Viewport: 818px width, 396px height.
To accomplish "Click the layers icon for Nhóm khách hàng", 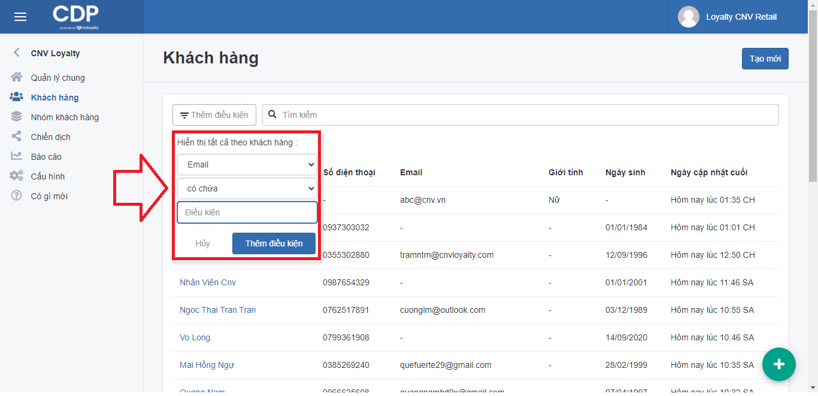I will pos(17,117).
